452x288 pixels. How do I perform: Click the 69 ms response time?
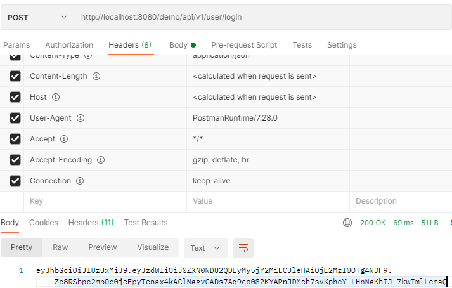tap(403, 223)
